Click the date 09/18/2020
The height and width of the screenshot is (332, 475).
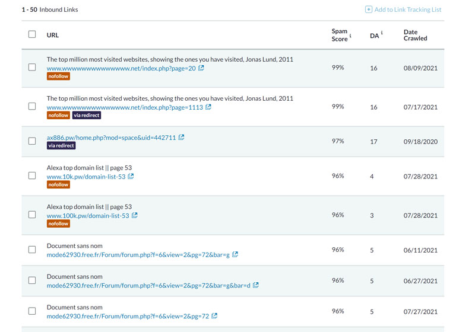click(x=420, y=142)
